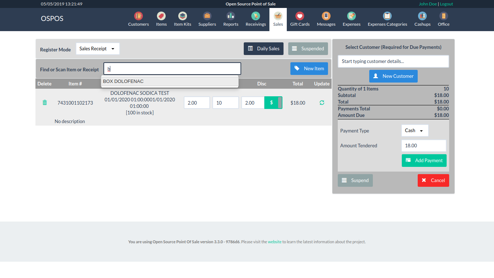Click the website link in the footer
This screenshot has width=494, height=278.
[274, 241]
